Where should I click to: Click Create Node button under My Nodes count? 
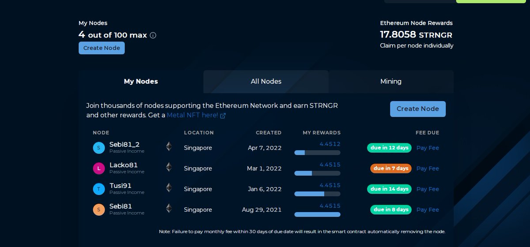(x=102, y=48)
